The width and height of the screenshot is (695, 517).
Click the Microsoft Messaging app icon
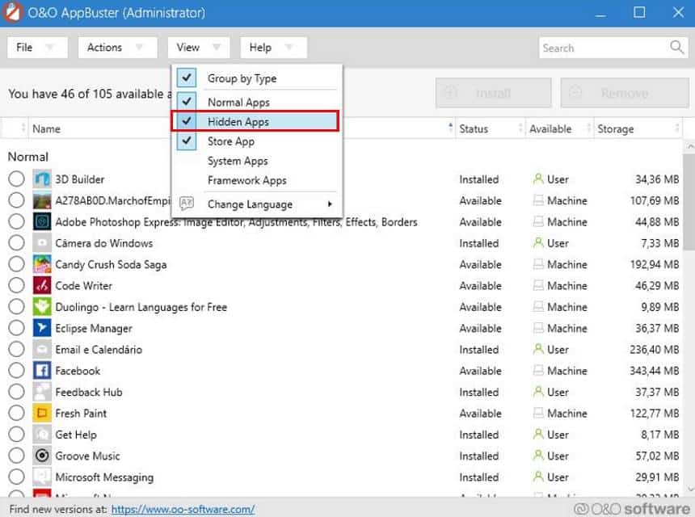42,477
